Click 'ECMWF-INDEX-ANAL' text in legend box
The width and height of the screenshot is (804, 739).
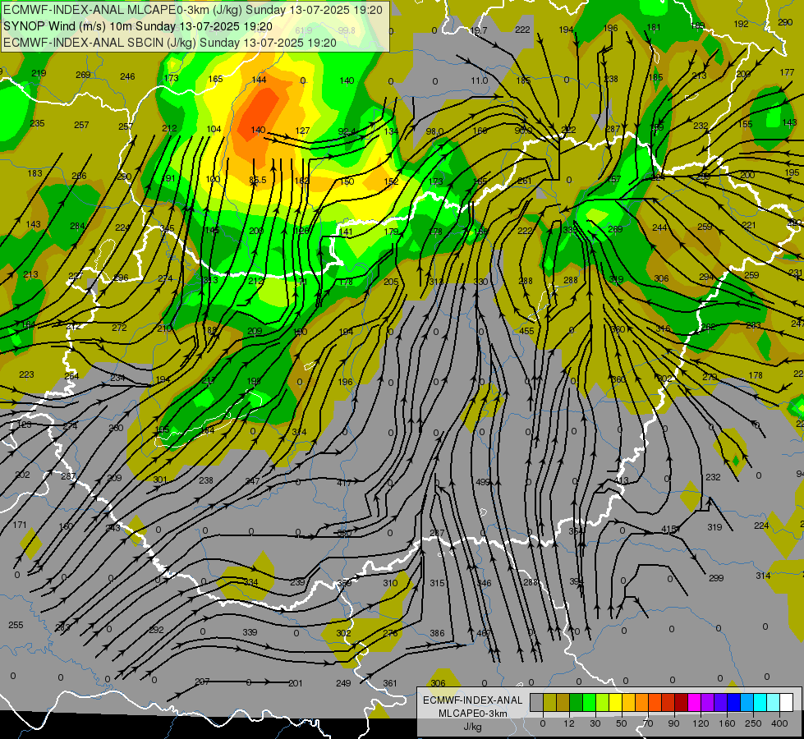pos(472,700)
